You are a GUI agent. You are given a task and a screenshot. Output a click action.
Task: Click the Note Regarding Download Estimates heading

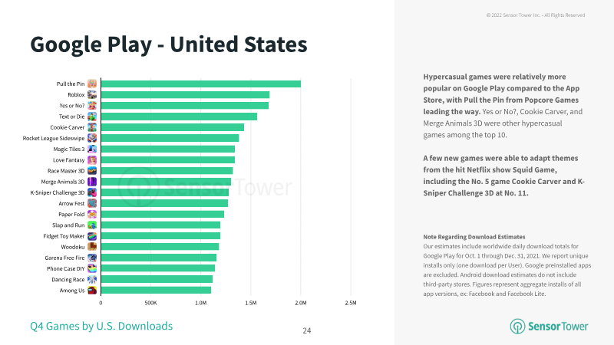[474, 237]
